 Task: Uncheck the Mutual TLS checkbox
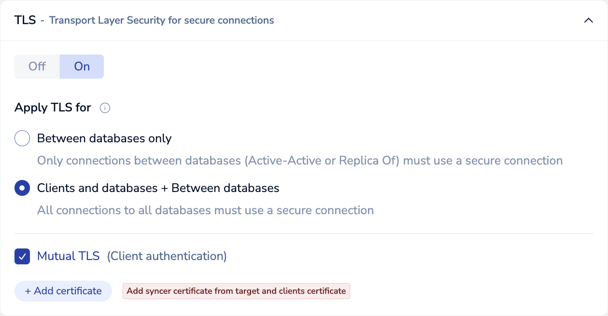click(22, 256)
